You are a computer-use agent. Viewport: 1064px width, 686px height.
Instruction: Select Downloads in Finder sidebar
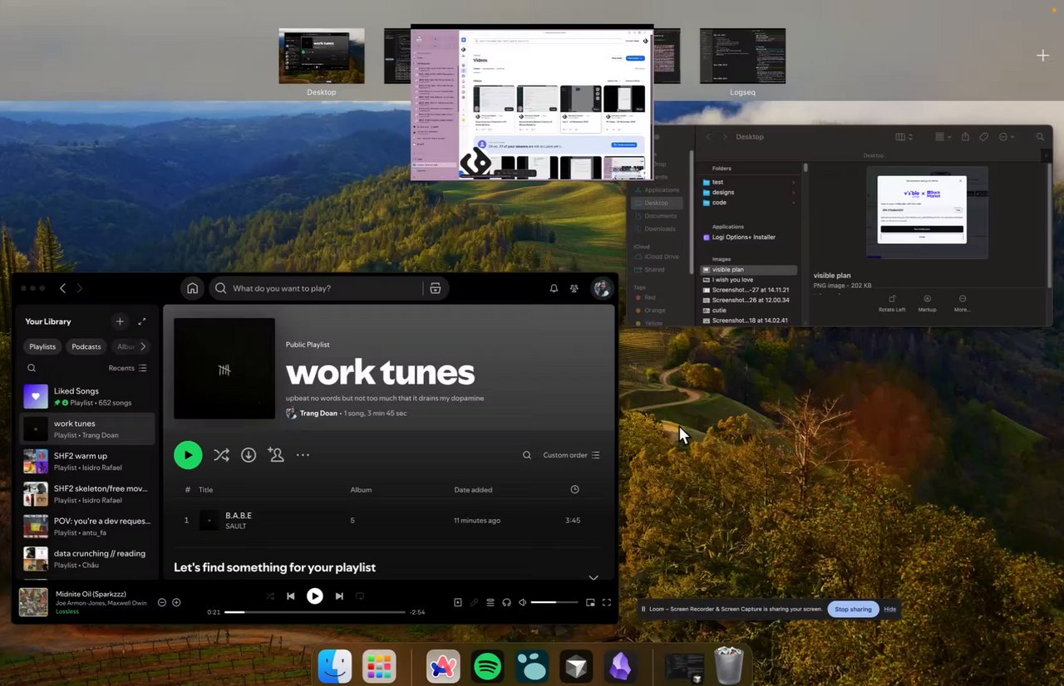(x=660, y=228)
